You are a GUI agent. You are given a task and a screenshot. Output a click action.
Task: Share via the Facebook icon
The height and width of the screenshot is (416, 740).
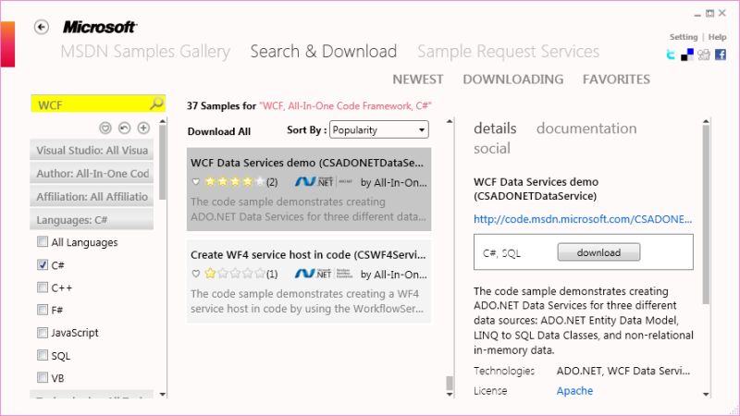point(721,55)
